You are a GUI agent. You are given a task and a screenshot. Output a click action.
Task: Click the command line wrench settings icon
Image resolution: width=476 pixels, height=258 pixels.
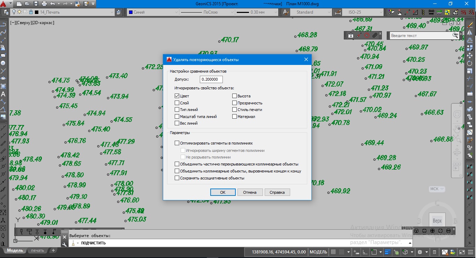[x=65, y=244]
